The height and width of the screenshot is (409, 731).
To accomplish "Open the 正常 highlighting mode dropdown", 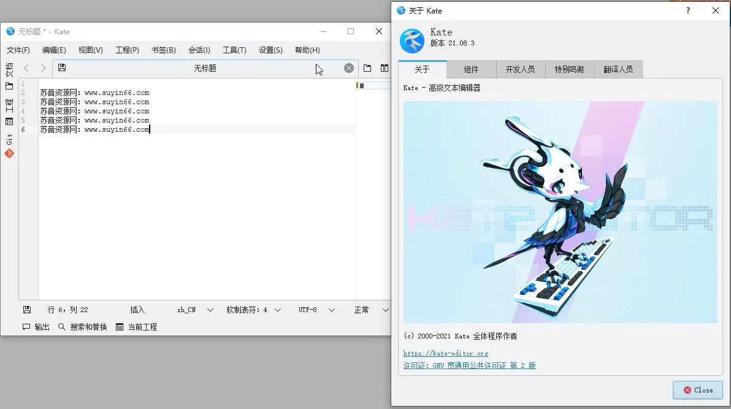I will click(x=372, y=310).
